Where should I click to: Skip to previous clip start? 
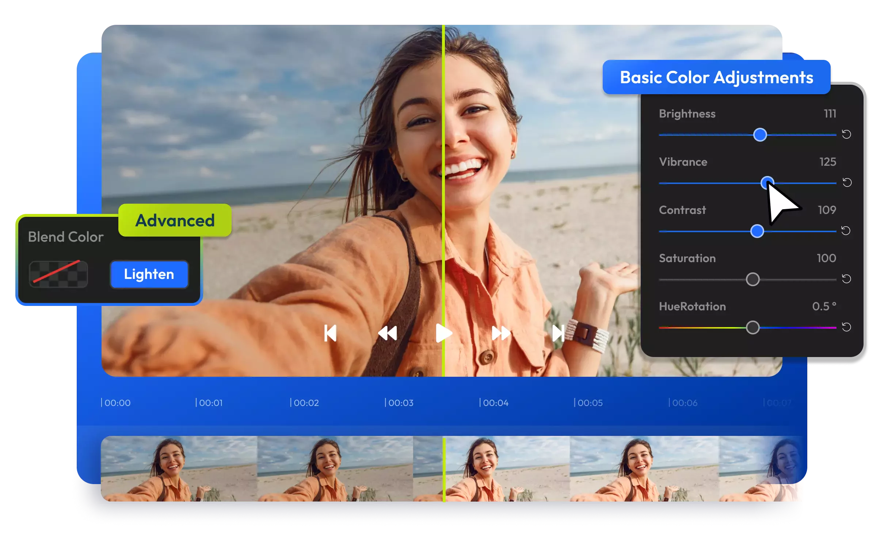[330, 333]
